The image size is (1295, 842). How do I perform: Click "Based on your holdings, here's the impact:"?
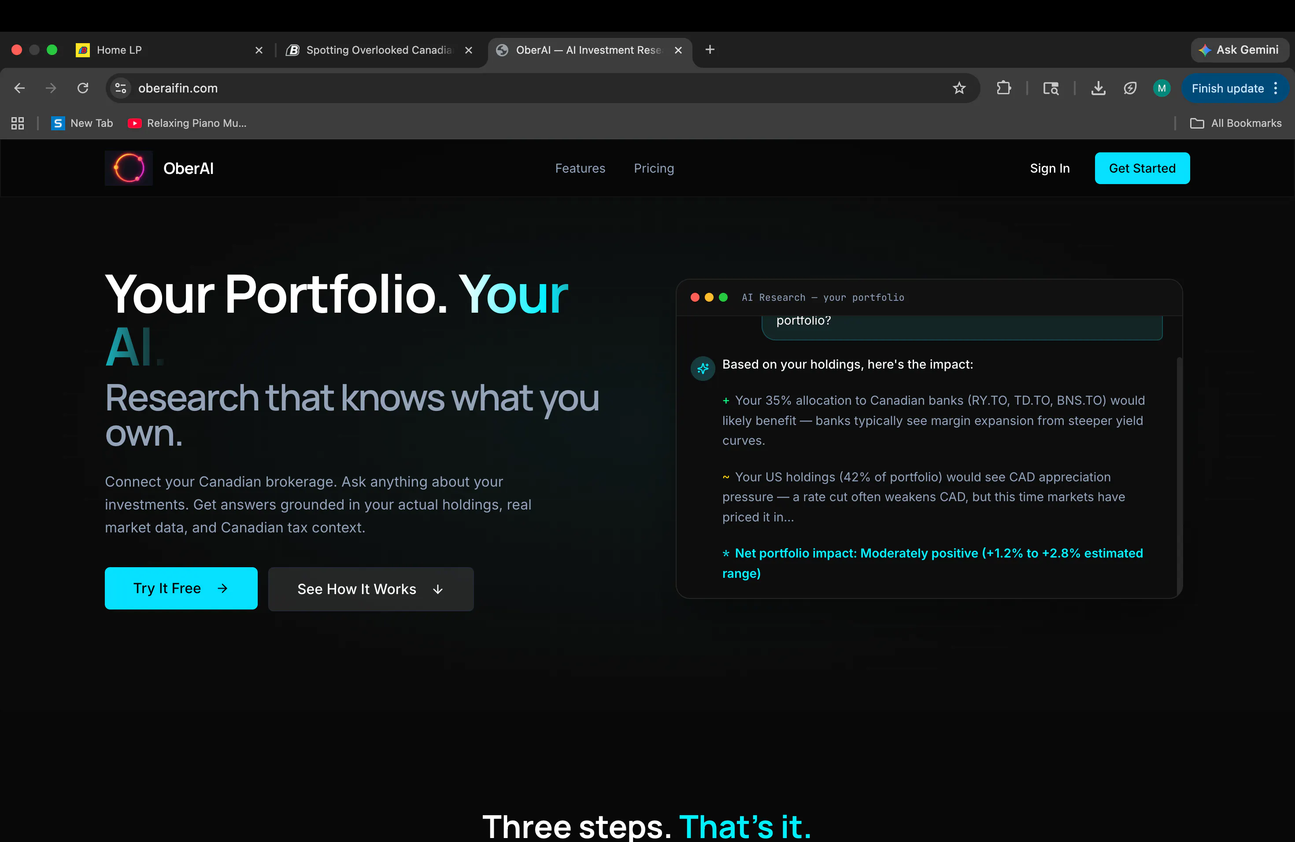pos(847,365)
